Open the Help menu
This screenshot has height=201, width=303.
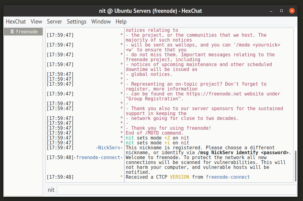(x=121, y=22)
